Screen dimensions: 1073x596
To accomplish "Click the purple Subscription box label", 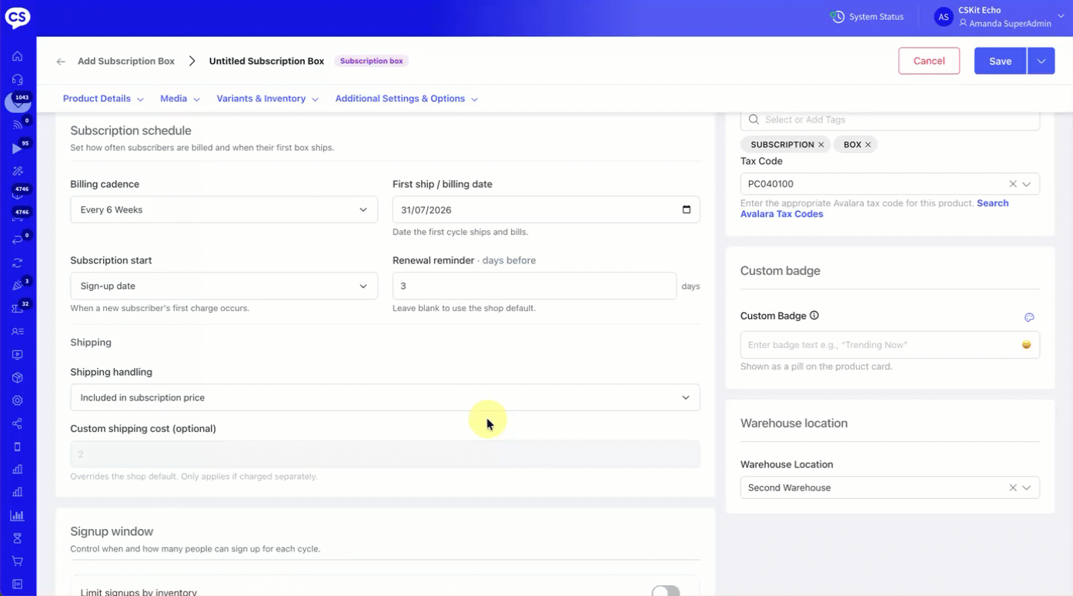I will tap(372, 61).
